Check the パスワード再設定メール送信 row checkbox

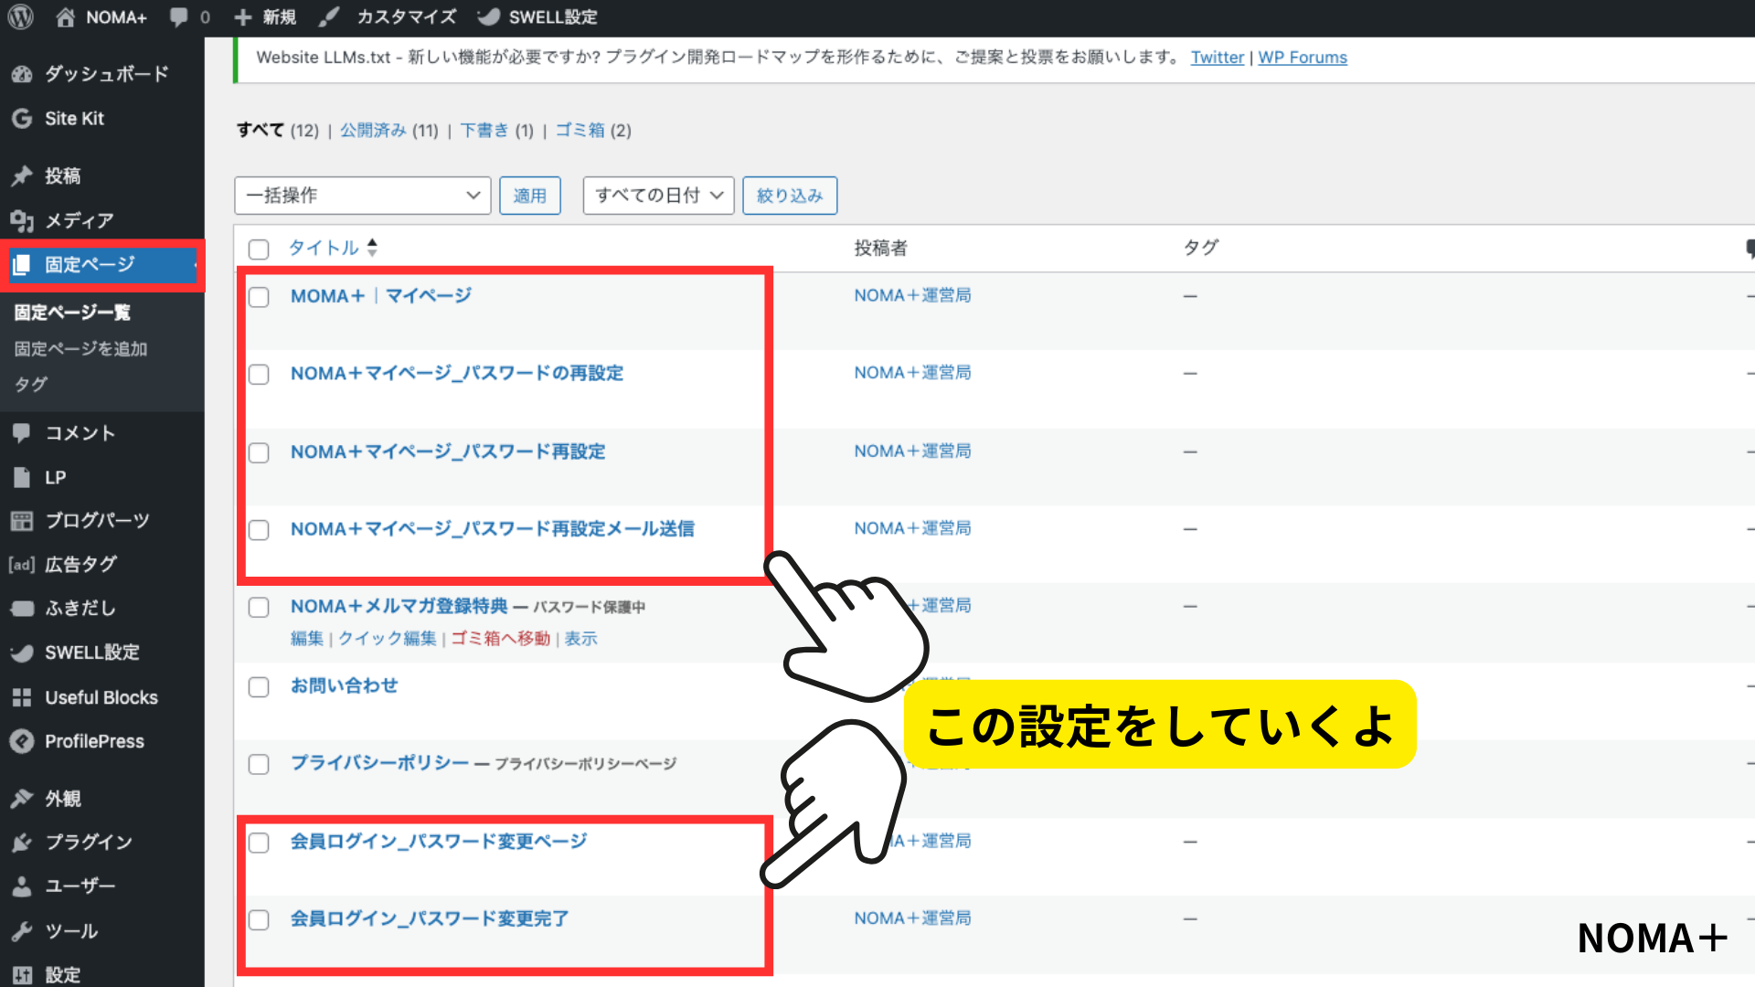(259, 530)
